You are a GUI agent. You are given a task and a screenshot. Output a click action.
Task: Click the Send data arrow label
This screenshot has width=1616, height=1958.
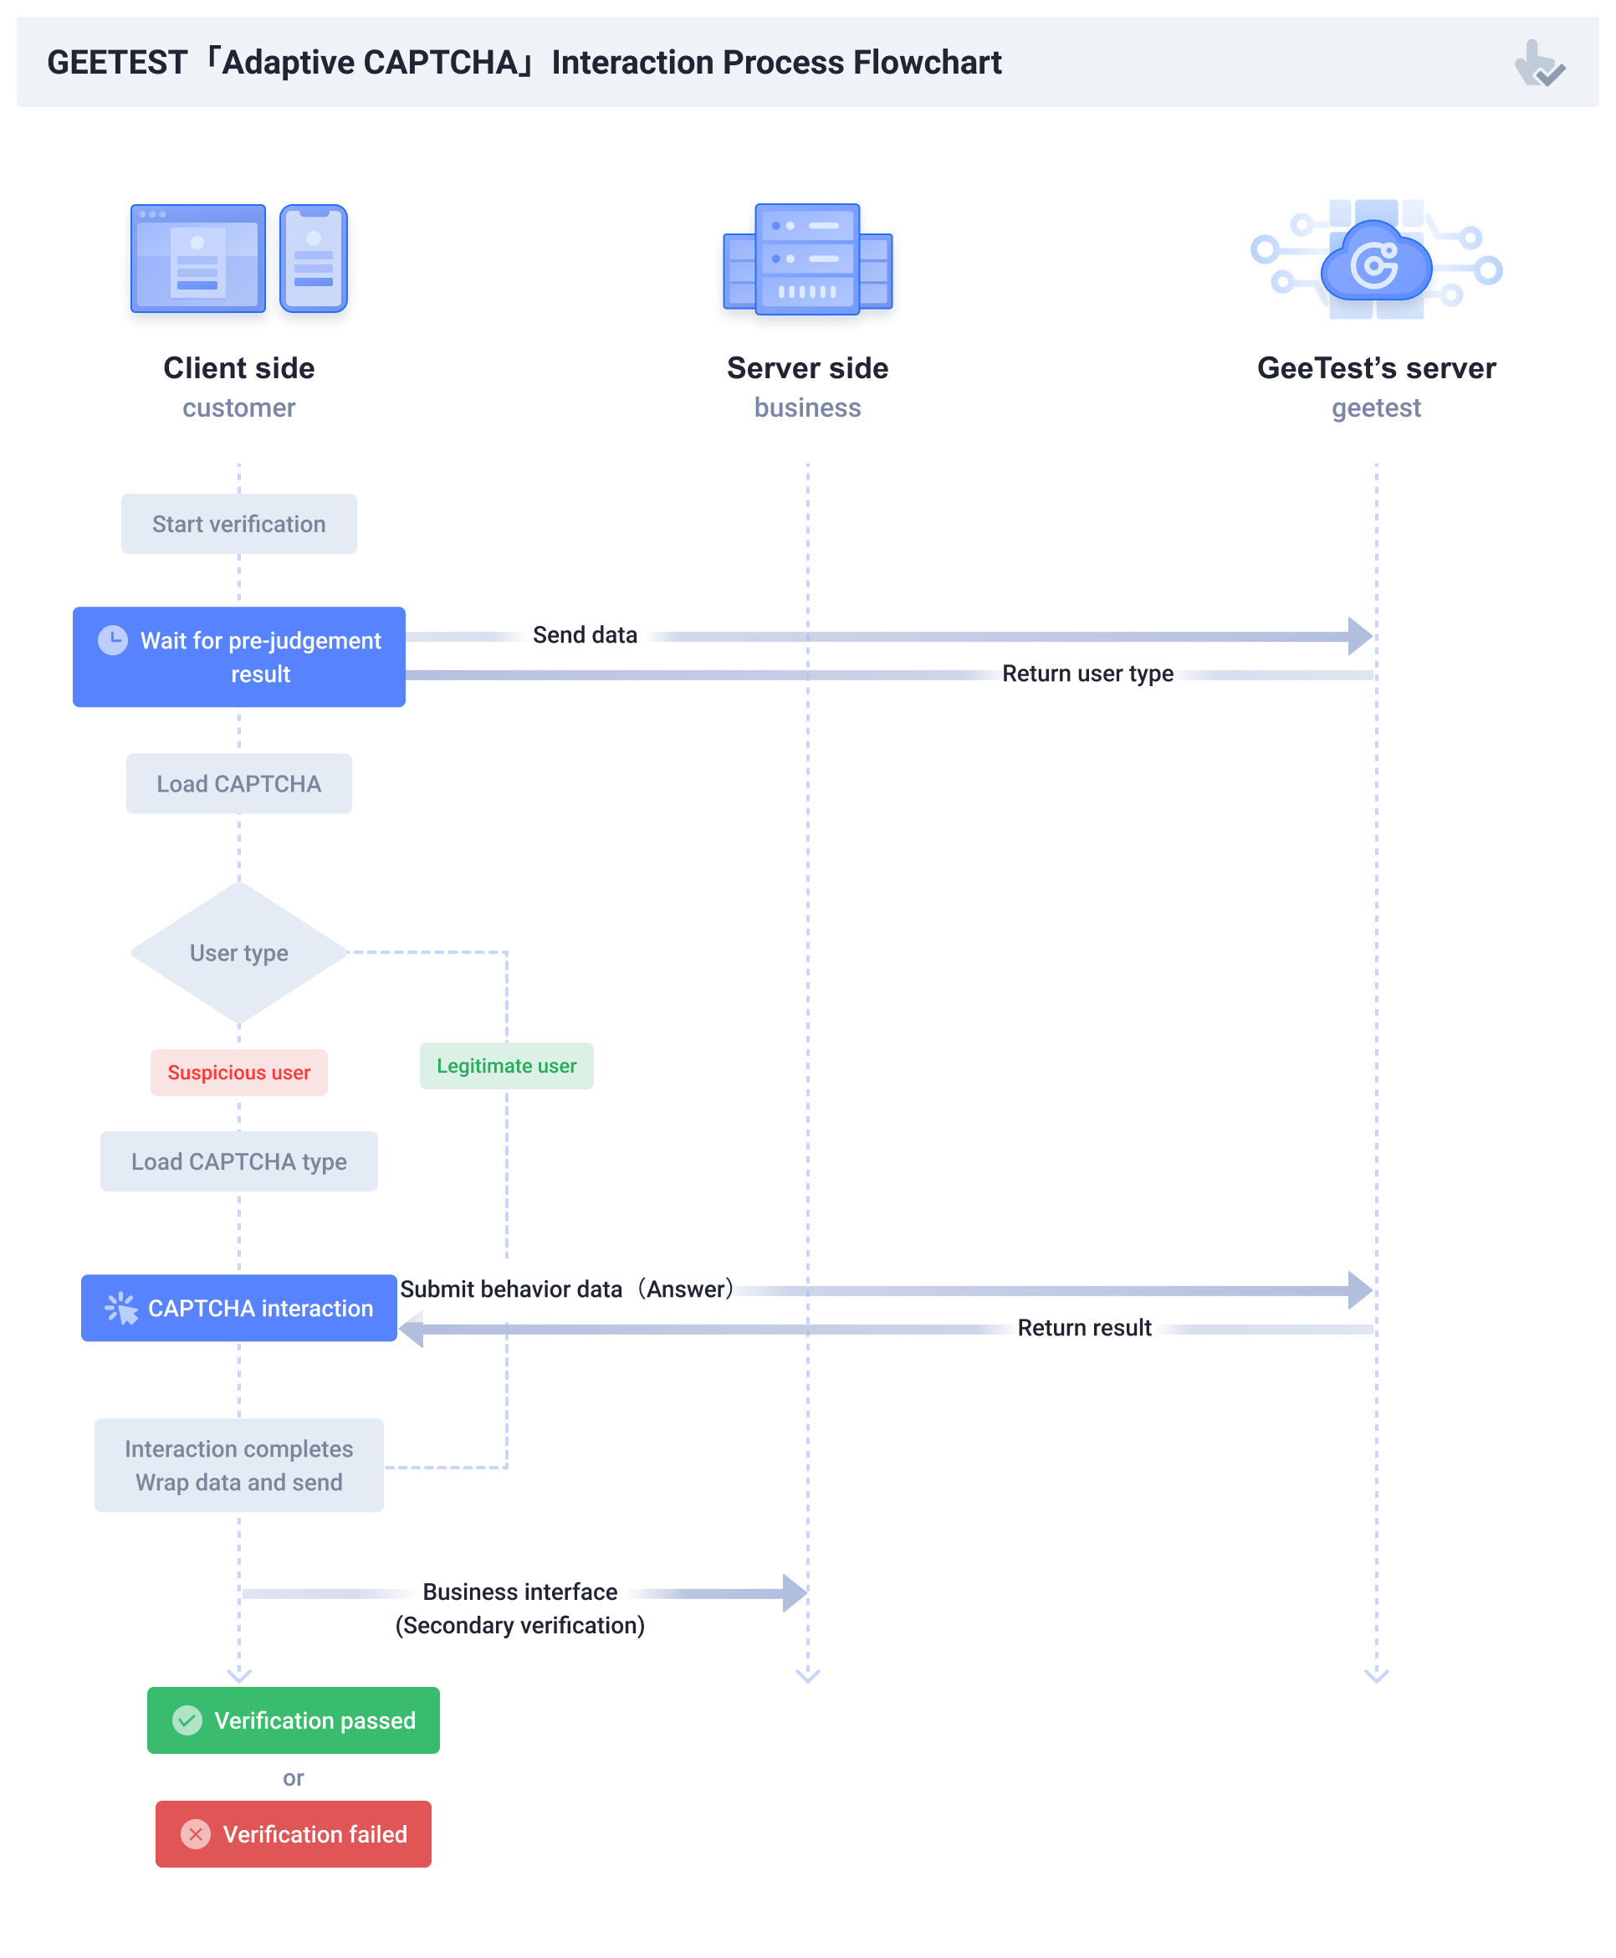584,634
